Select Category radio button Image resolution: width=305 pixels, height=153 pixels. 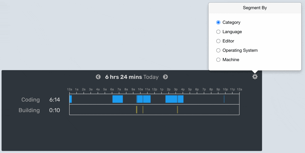click(x=218, y=22)
